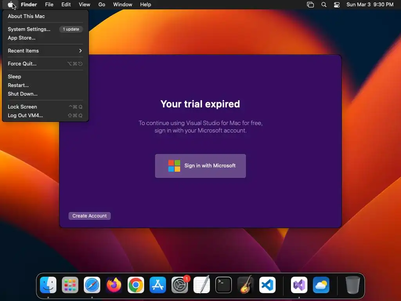Select Force Quit... menu entry

pos(45,63)
